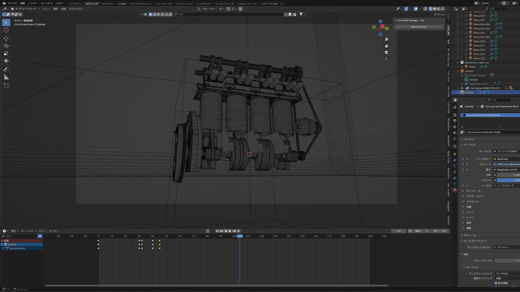Click the viewport zoom magnifier icon
Image resolution: width=520 pixels, height=292 pixels.
pyautogui.click(x=386, y=40)
